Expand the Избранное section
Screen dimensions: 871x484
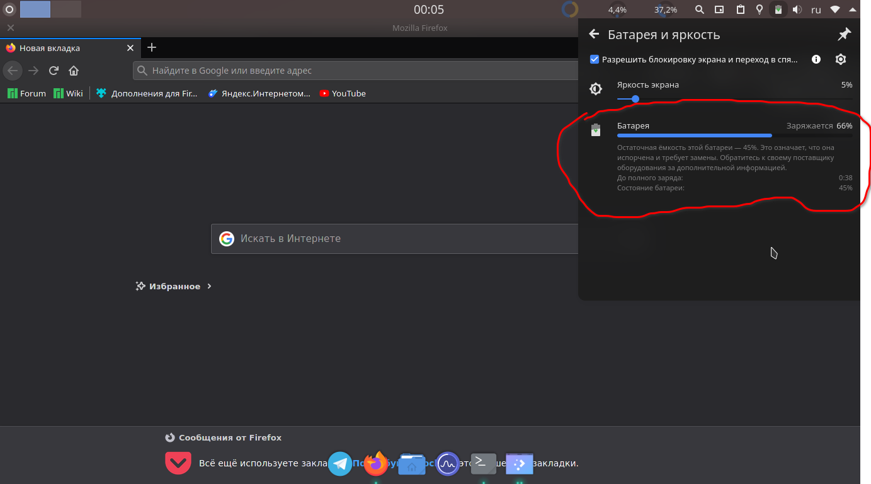click(x=174, y=286)
